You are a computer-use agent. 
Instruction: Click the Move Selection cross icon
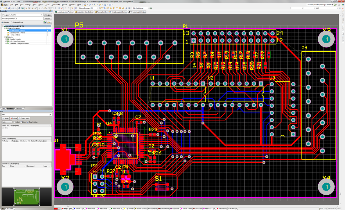(56, 8)
